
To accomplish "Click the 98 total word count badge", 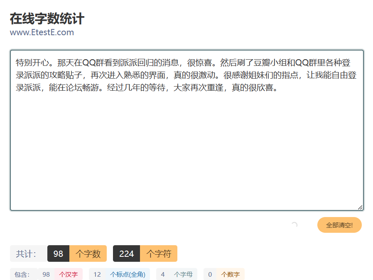I will click(58, 253).
